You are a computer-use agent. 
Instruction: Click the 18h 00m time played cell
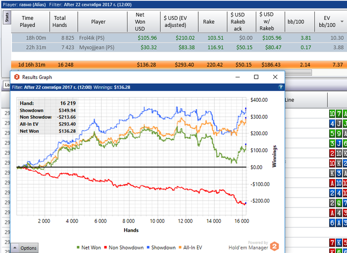pos(36,38)
